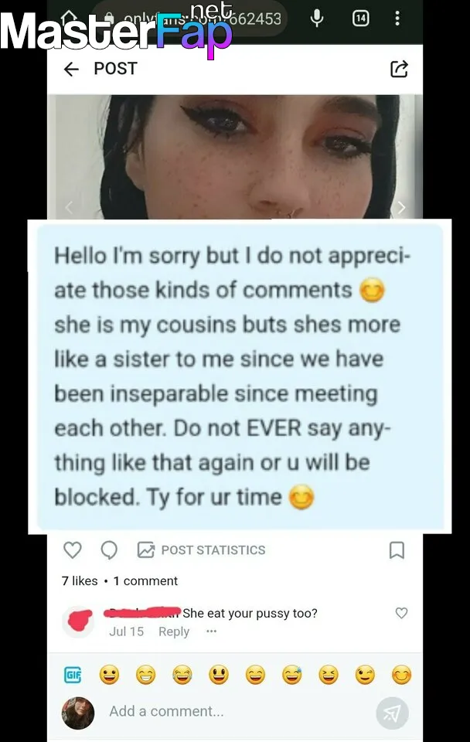Image resolution: width=470 pixels, height=742 pixels.
Task: Tap the comment bubble icon under post
Action: (x=109, y=550)
